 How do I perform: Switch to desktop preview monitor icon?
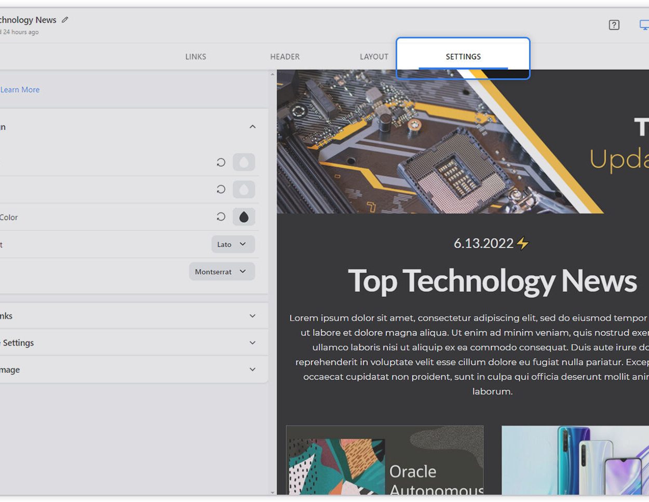click(644, 25)
